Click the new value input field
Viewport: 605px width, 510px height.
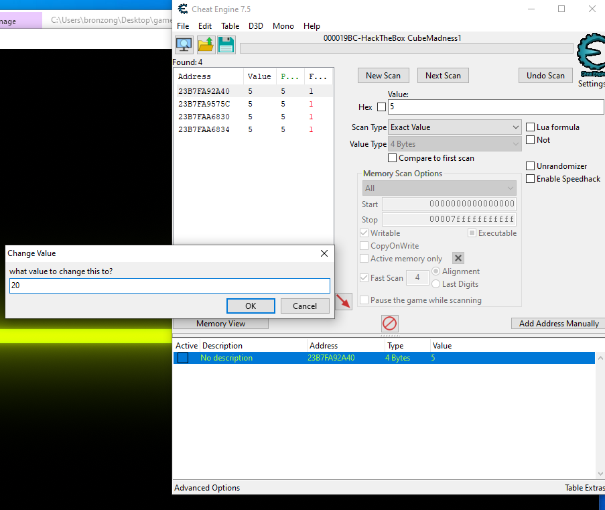tap(170, 285)
